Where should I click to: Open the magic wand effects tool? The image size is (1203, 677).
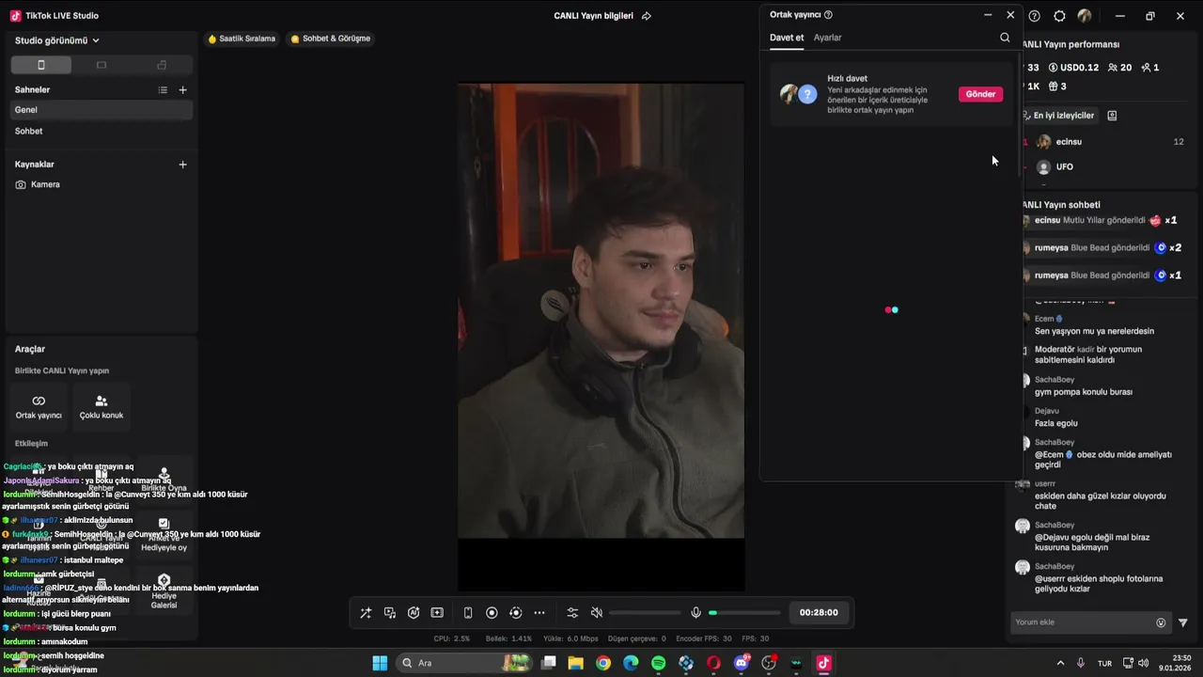coord(366,612)
